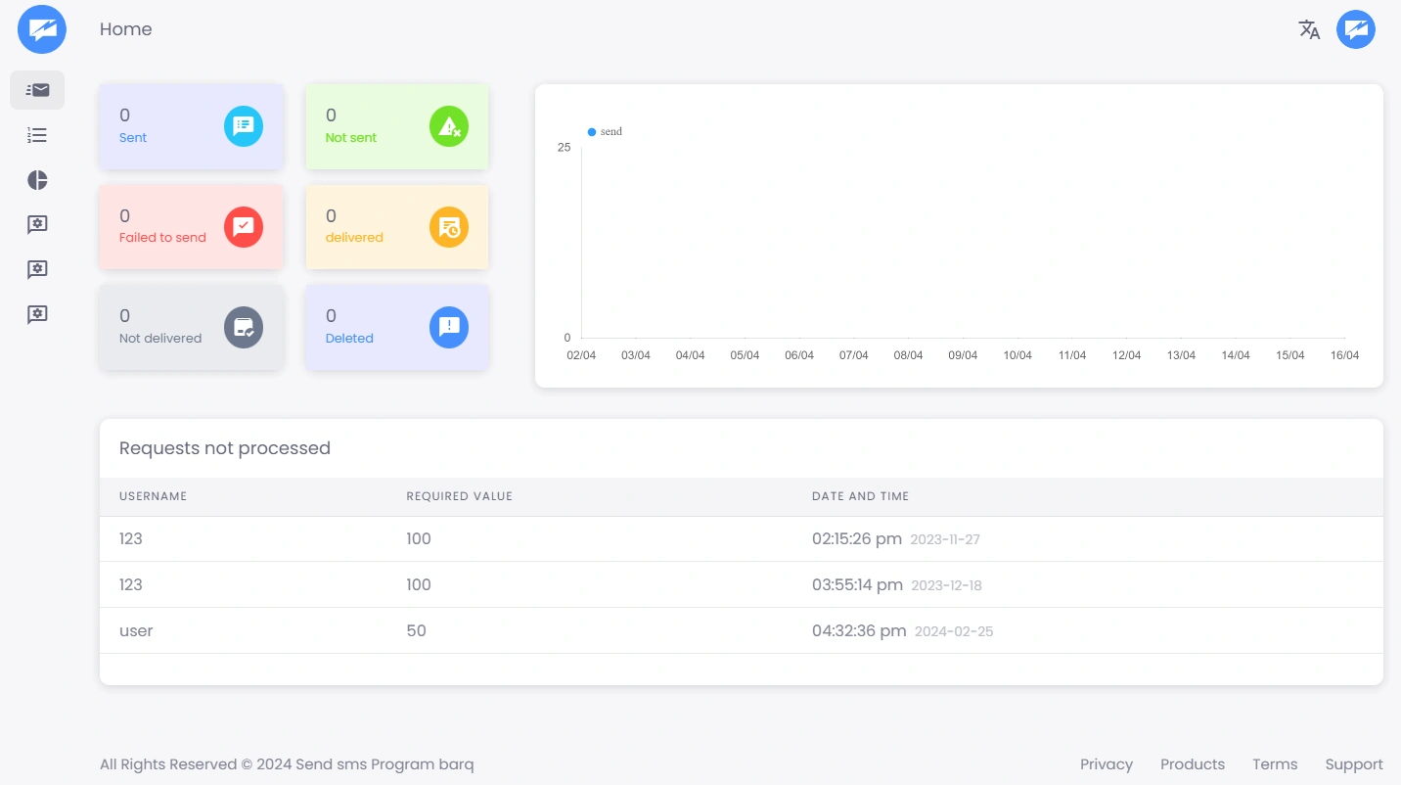Open the messages envelope sidebar icon
Viewport: 1401px width, 785px height.
click(x=37, y=90)
